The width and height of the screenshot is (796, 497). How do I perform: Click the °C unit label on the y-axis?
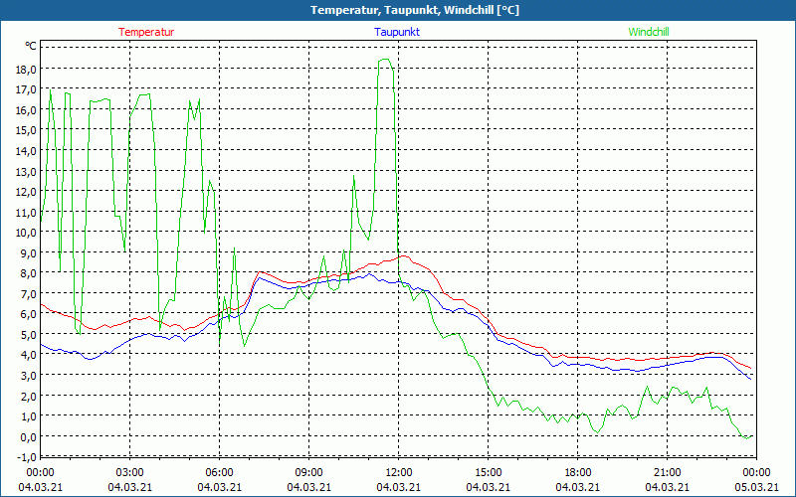[30, 47]
